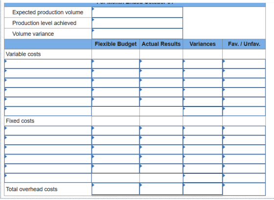Open Total overhead costs Fav. / Unfav. dropdown
Screen dimensions: 274x200
click(244, 189)
